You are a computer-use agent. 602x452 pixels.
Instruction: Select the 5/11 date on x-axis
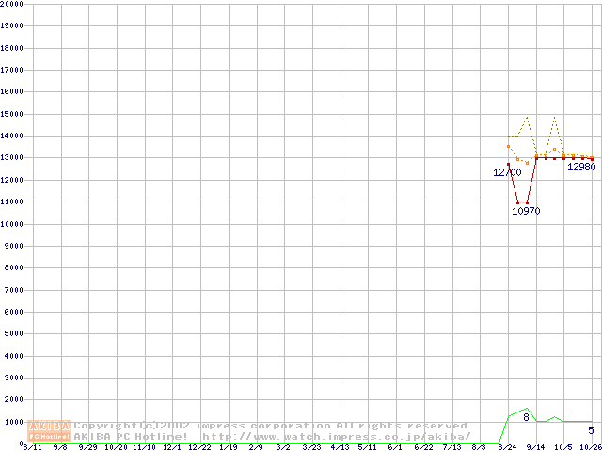click(x=367, y=448)
